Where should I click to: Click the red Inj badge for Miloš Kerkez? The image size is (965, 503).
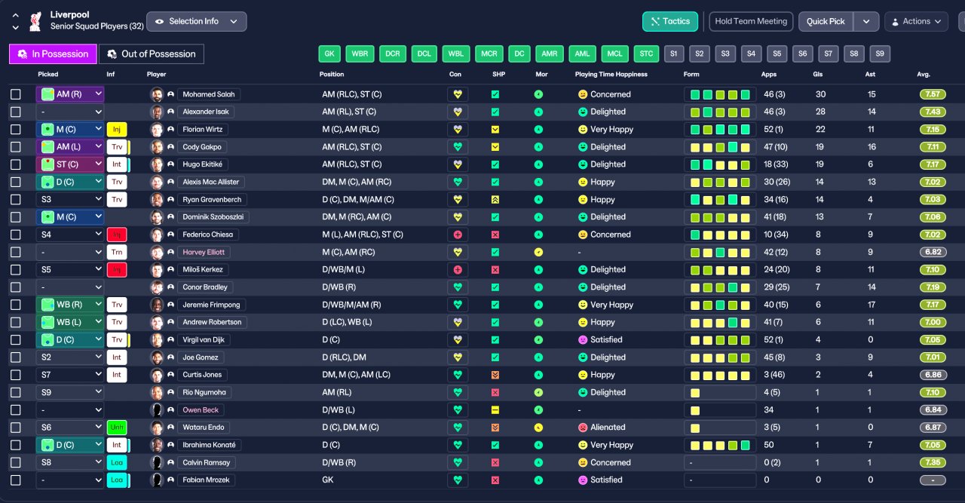tap(117, 269)
